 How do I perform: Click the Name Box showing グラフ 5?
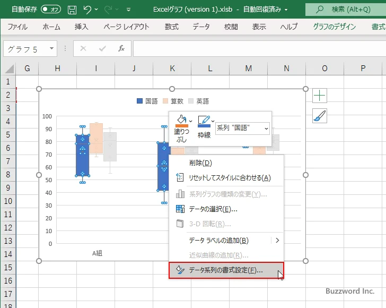(x=27, y=49)
